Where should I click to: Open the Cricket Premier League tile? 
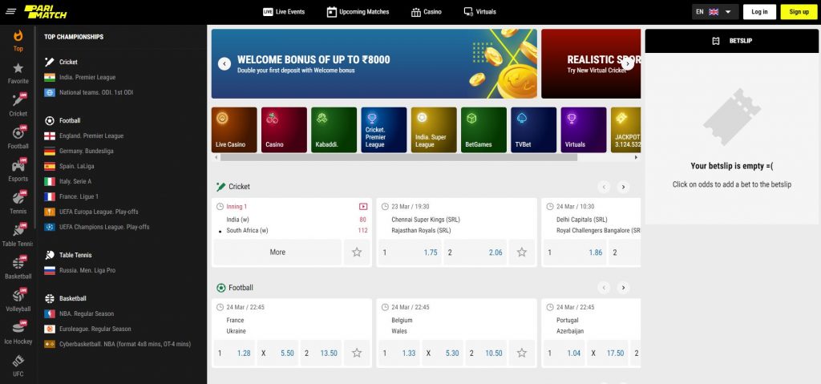384,130
